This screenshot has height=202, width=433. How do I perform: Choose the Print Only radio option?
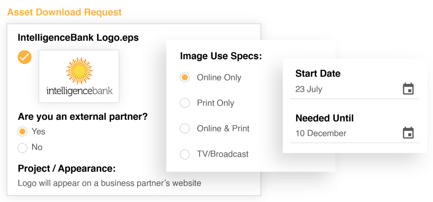[x=185, y=103]
